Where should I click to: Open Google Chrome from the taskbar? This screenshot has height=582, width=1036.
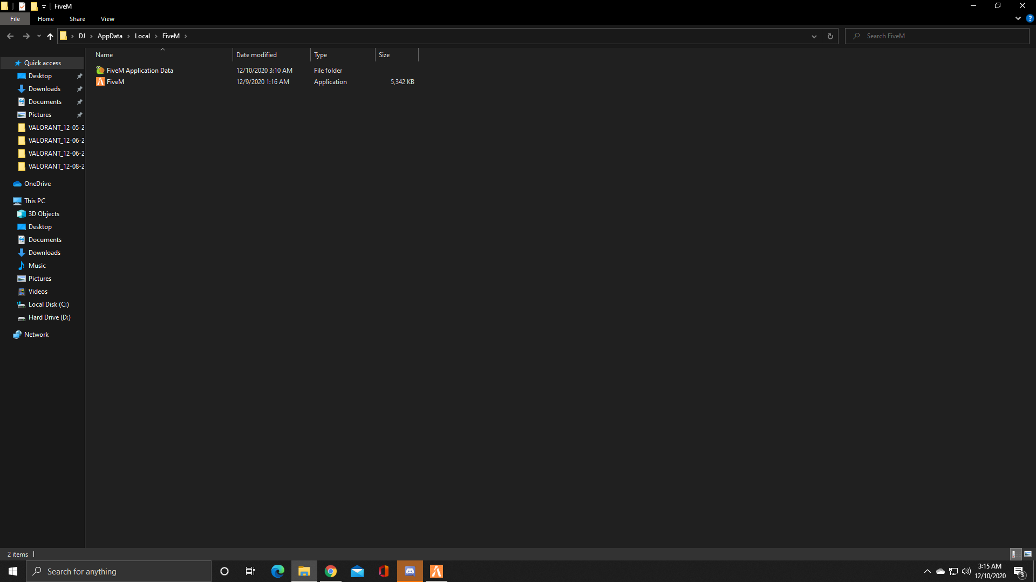(331, 571)
